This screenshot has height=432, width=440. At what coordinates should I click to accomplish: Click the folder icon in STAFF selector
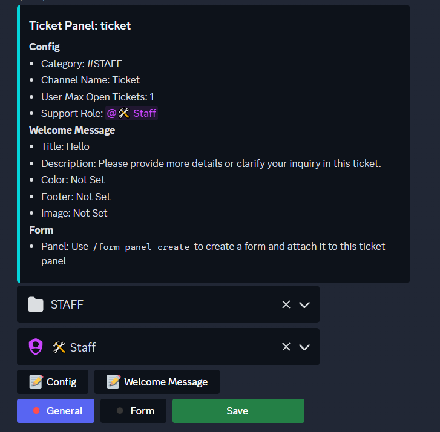coord(36,304)
